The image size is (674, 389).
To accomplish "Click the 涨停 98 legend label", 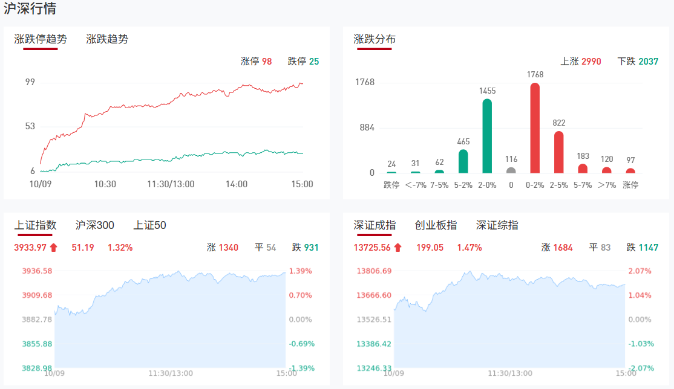I will click(x=256, y=62).
